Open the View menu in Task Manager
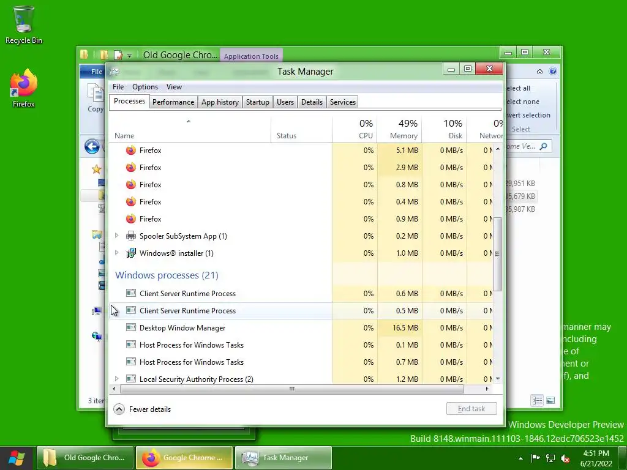The image size is (627, 470). click(174, 87)
